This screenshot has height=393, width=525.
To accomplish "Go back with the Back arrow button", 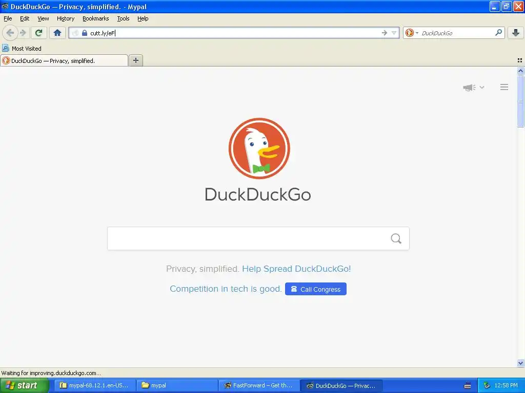I will pos(10,33).
